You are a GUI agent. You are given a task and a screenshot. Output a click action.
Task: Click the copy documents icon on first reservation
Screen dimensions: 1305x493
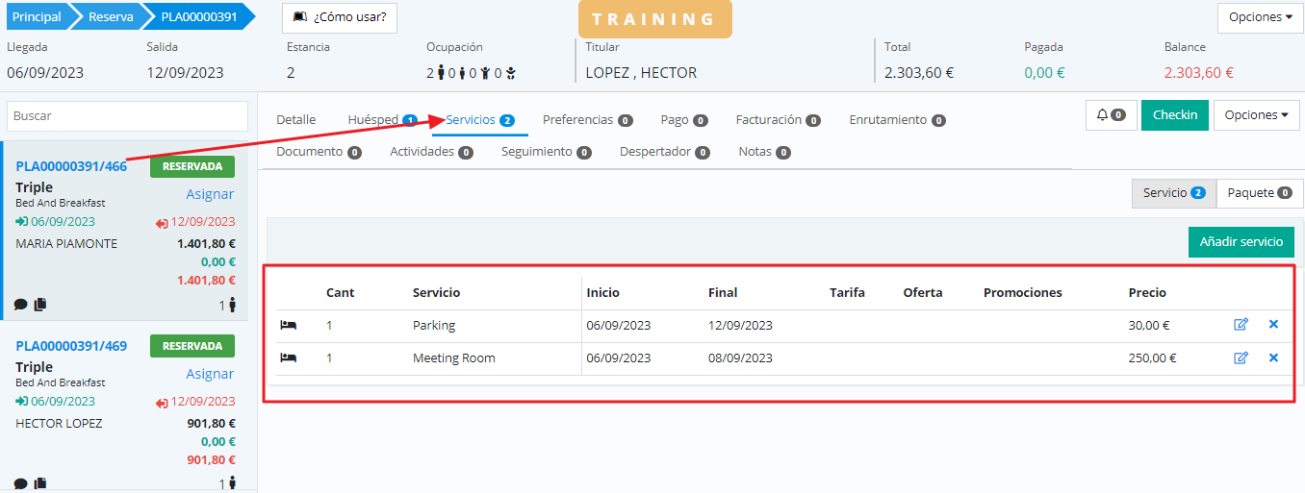(x=40, y=305)
